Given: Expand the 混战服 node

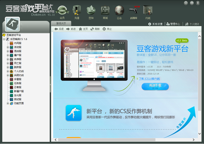Looking at the screenshot, I should [x=8, y=51].
